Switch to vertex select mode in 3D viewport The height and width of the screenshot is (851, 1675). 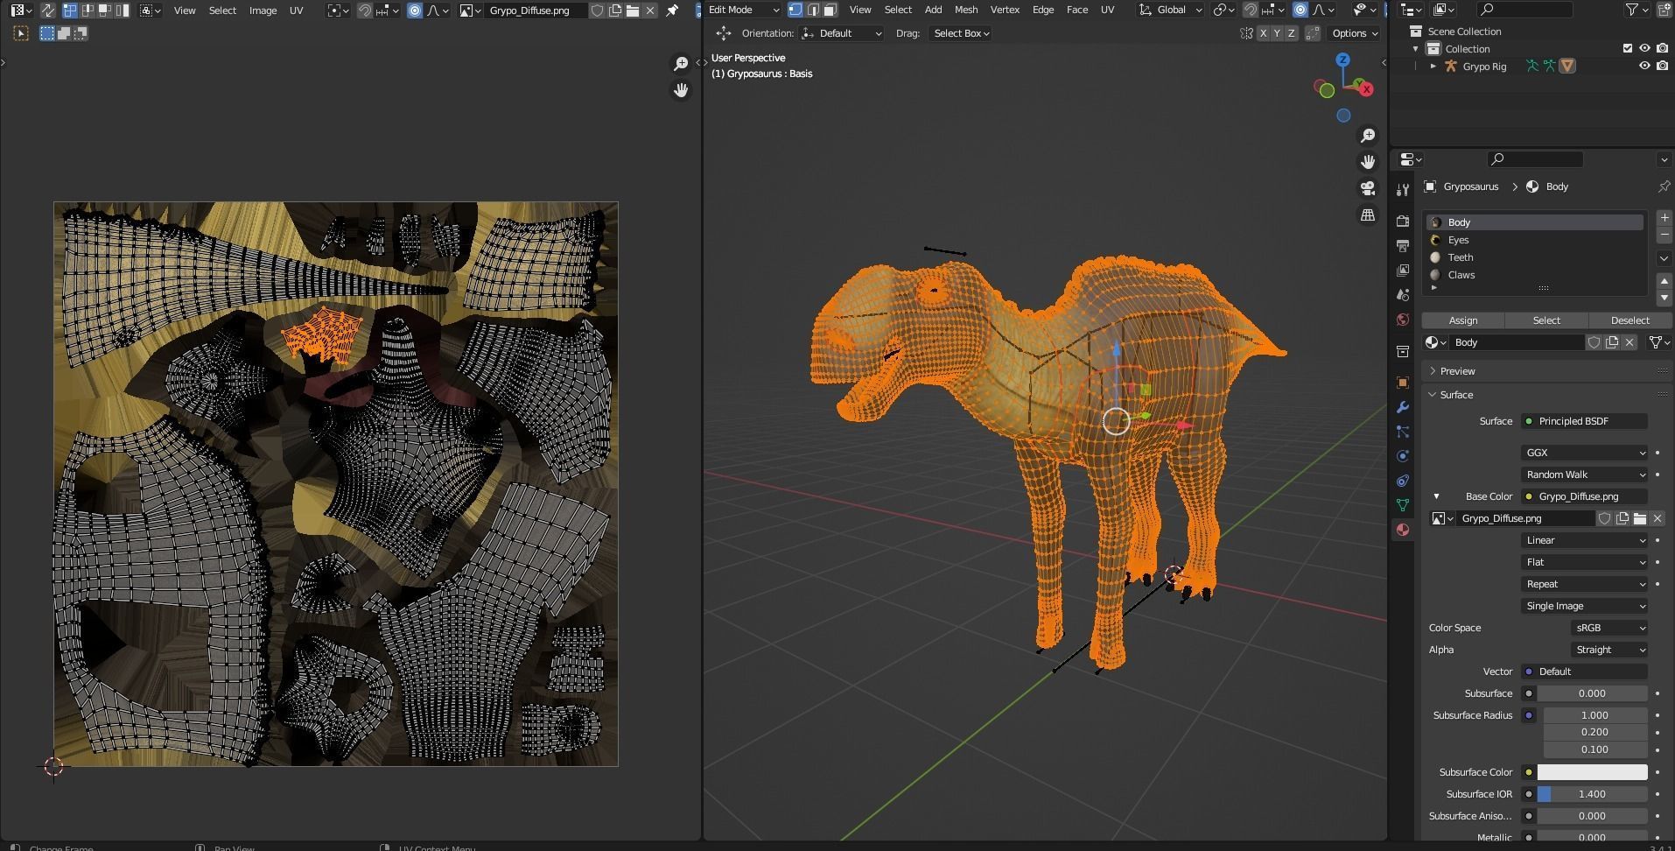click(x=795, y=10)
